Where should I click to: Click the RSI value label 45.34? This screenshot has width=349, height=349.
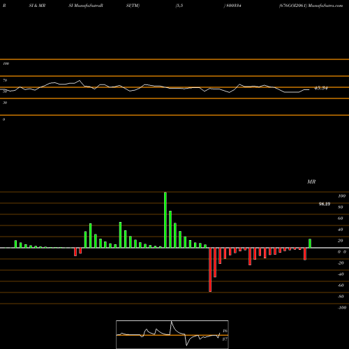tap(321, 88)
